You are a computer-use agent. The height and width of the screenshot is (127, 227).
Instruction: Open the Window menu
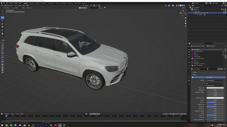16,3
